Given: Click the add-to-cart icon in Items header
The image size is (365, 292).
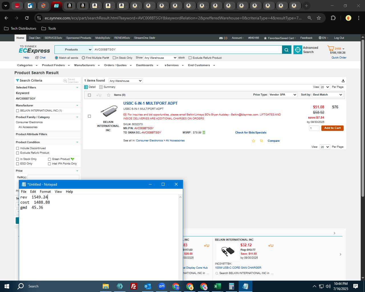Looking at the screenshot, I should coord(99,95).
